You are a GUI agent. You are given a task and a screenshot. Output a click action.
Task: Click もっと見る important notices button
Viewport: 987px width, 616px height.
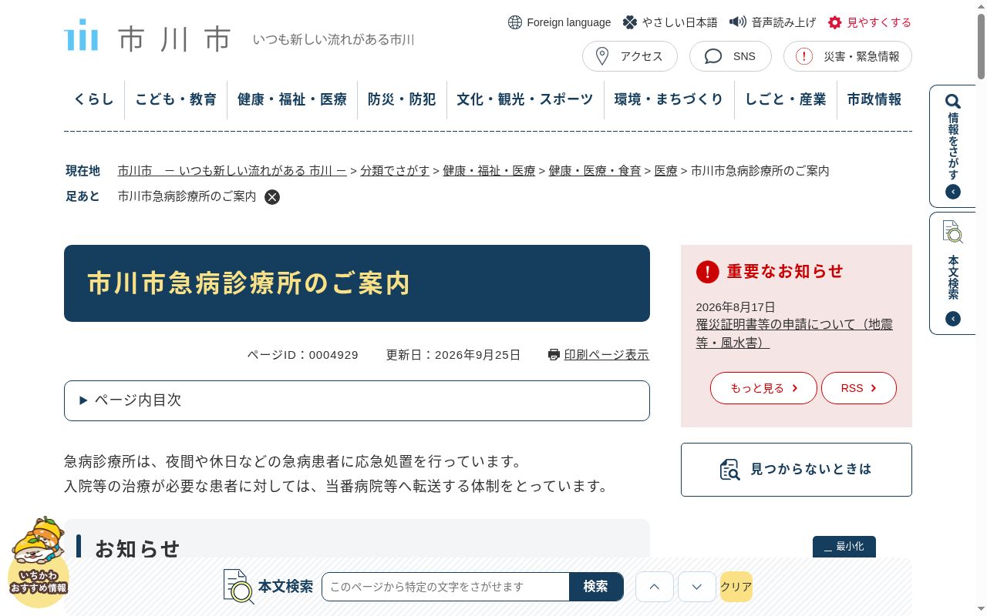point(763,388)
